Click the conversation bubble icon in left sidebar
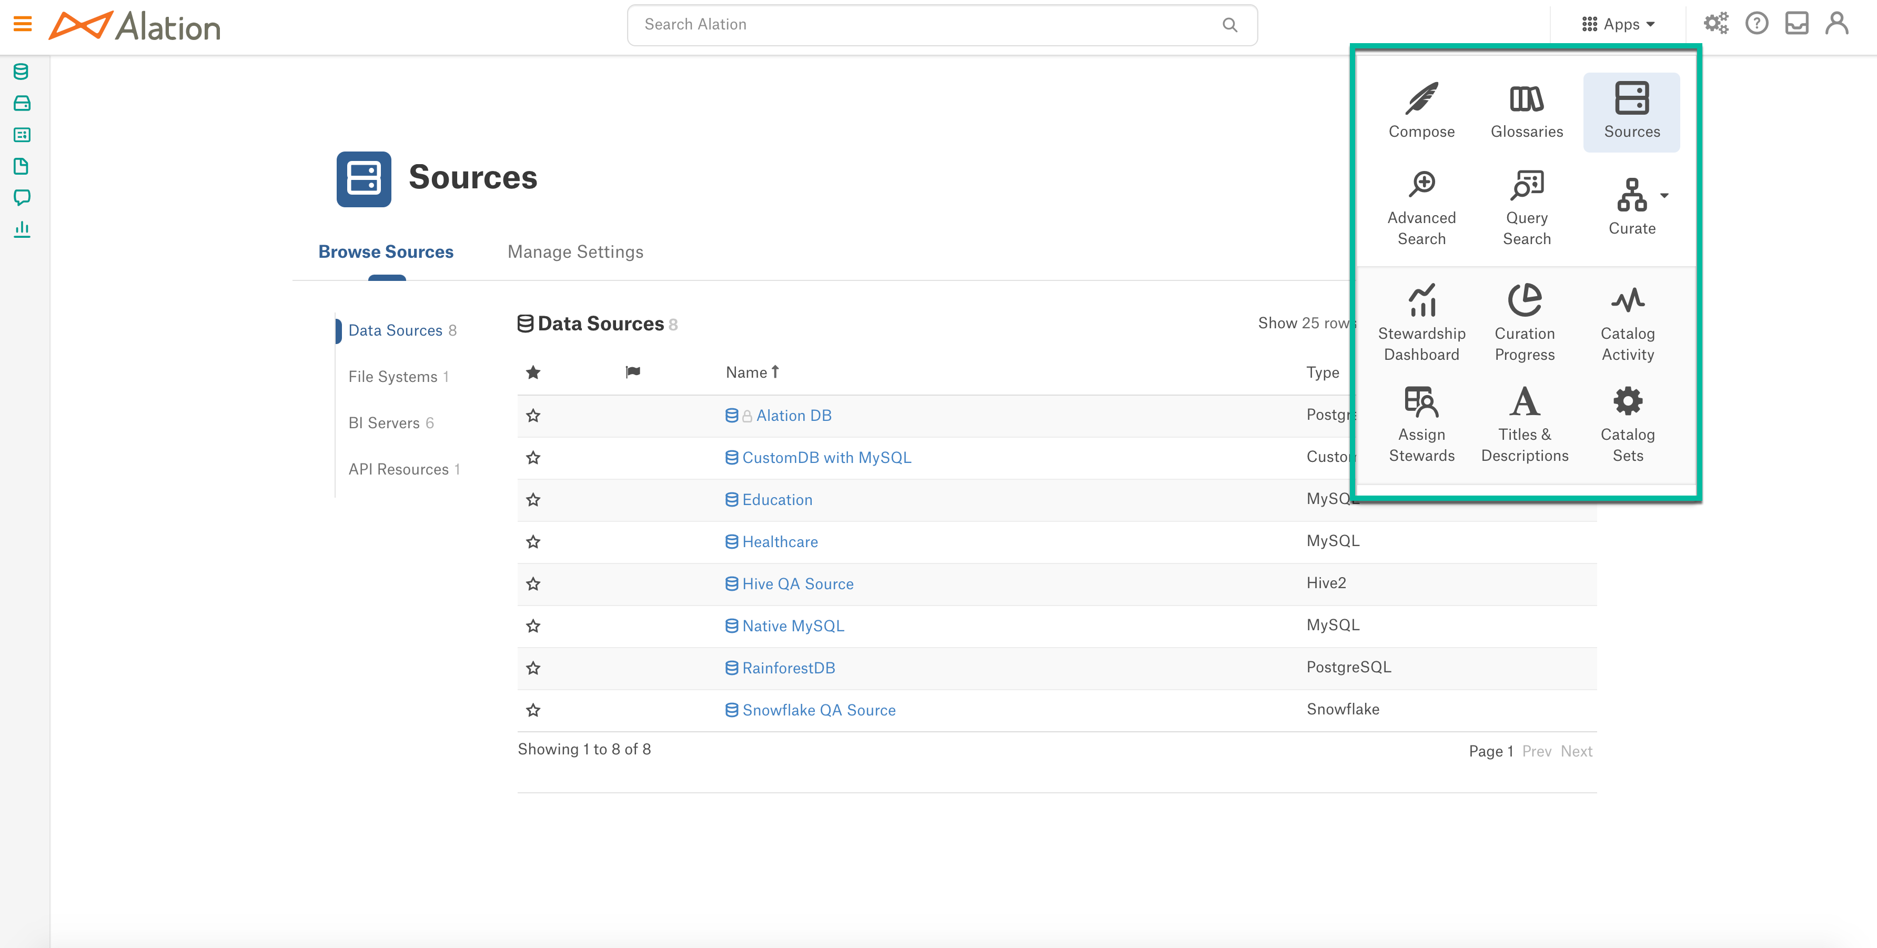Screen dimensions: 1877x948 point(21,197)
